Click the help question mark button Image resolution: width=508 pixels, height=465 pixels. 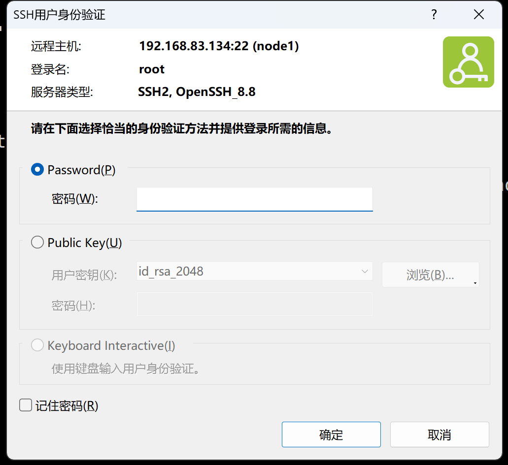tap(434, 15)
